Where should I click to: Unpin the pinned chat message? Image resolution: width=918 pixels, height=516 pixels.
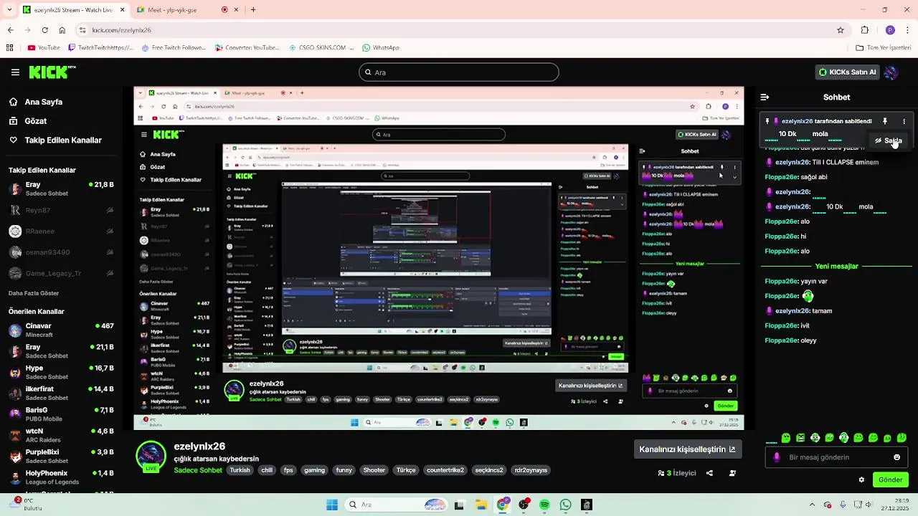(884, 121)
